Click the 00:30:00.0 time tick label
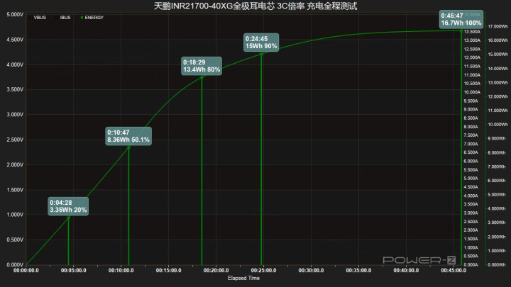The image size is (511, 287). click(x=312, y=271)
